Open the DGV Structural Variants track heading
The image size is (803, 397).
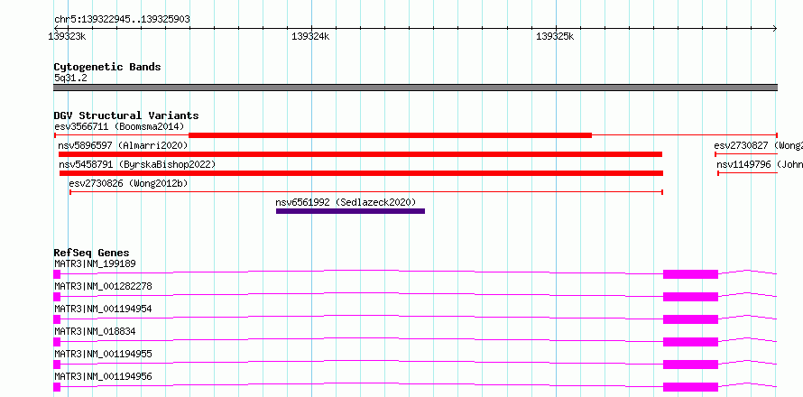pyautogui.click(x=126, y=115)
